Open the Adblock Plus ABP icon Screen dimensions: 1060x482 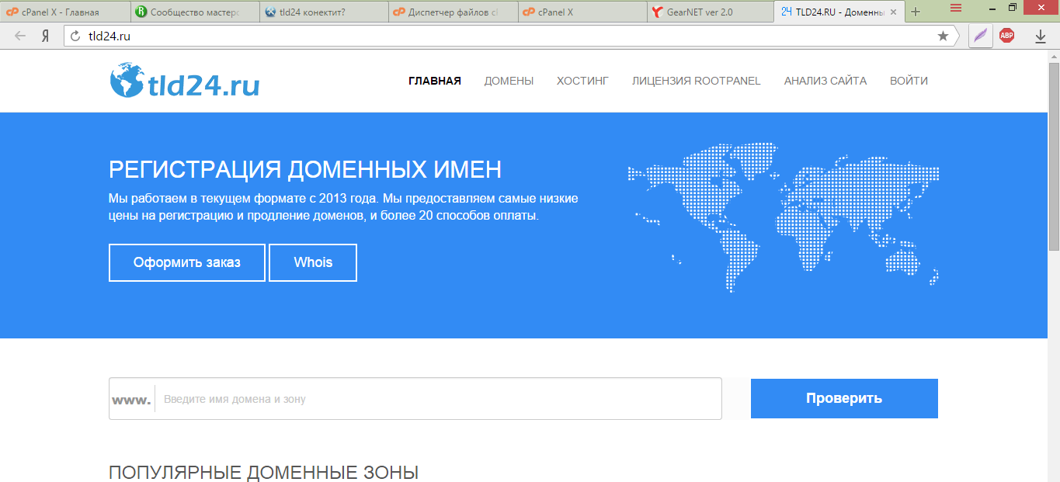pyautogui.click(x=1006, y=35)
